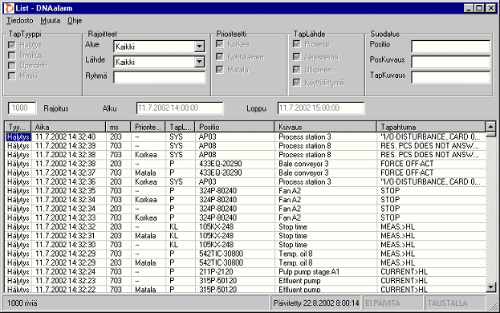This screenshot has width=500, height=313.
Task: Sort by the TapL... column header
Action: pyautogui.click(x=180, y=127)
